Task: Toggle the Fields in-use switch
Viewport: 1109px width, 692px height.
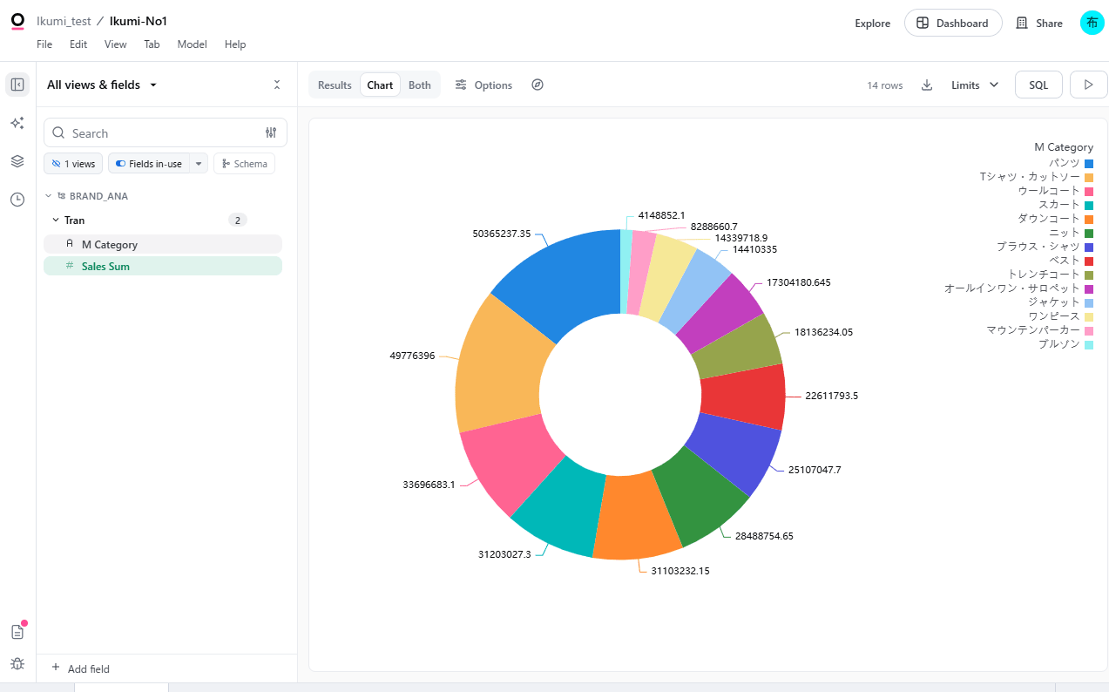Action: tap(120, 164)
